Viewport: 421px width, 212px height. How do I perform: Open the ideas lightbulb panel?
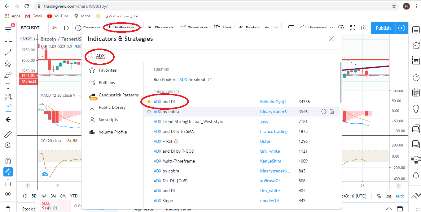click(416, 108)
